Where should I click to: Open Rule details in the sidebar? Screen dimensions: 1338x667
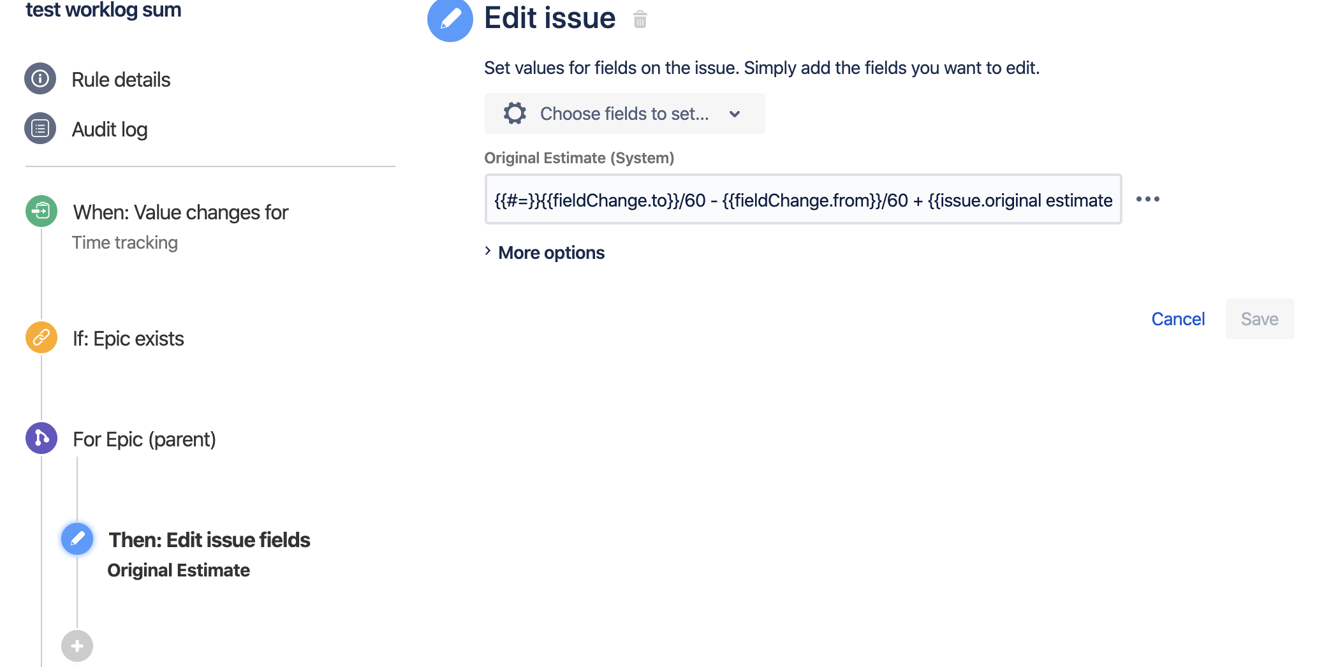point(121,80)
